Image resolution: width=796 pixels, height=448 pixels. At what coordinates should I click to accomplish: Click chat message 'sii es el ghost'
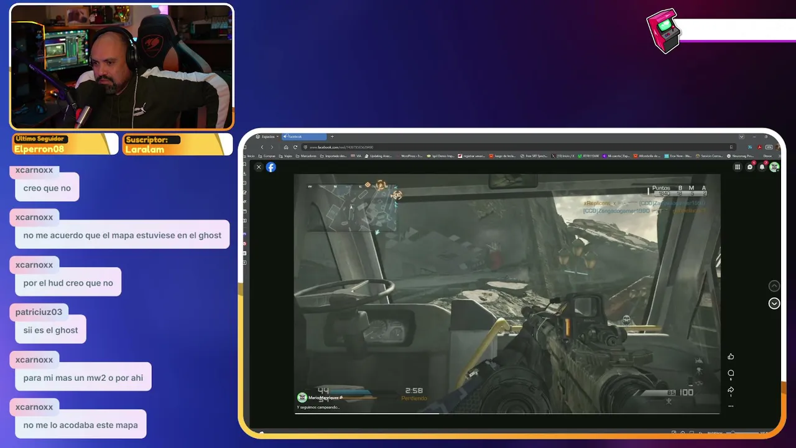(51, 330)
